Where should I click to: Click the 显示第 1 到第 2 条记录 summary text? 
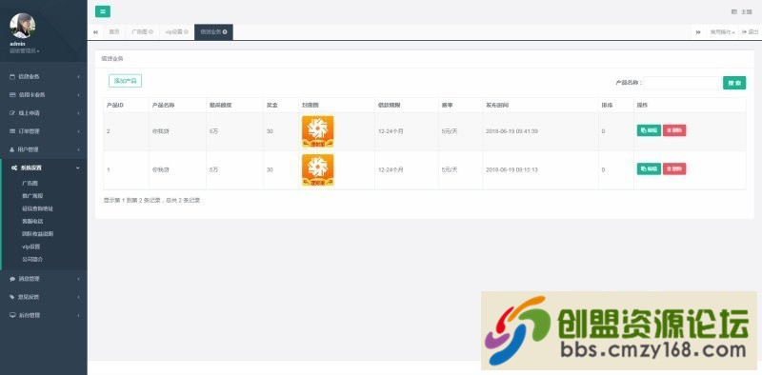(151, 200)
